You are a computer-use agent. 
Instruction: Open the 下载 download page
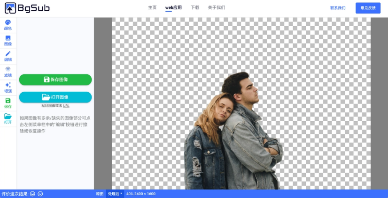pyautogui.click(x=195, y=7)
